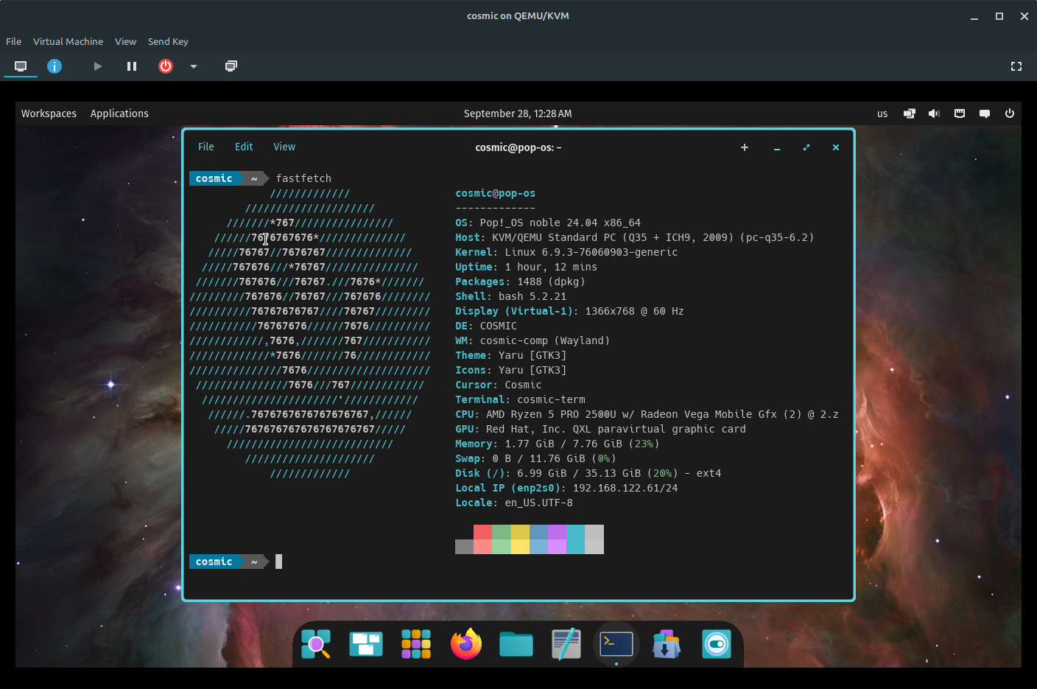This screenshot has width=1037, height=689.
Task: Pause the virtual machine
Action: (x=132, y=66)
